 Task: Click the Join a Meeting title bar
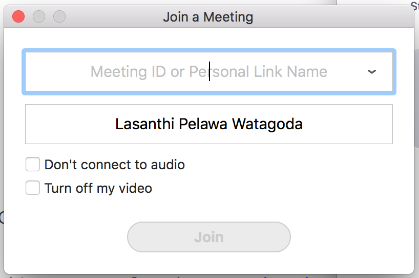[208, 17]
